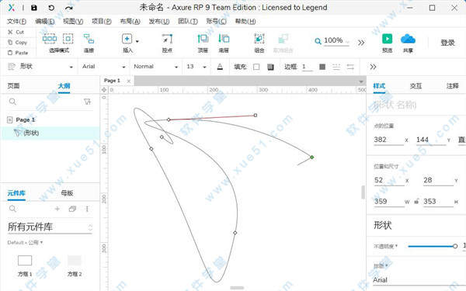Viewport: 466px width, 291px height.
Task: Switch to the Interactions (交互) tab
Action: click(x=416, y=86)
